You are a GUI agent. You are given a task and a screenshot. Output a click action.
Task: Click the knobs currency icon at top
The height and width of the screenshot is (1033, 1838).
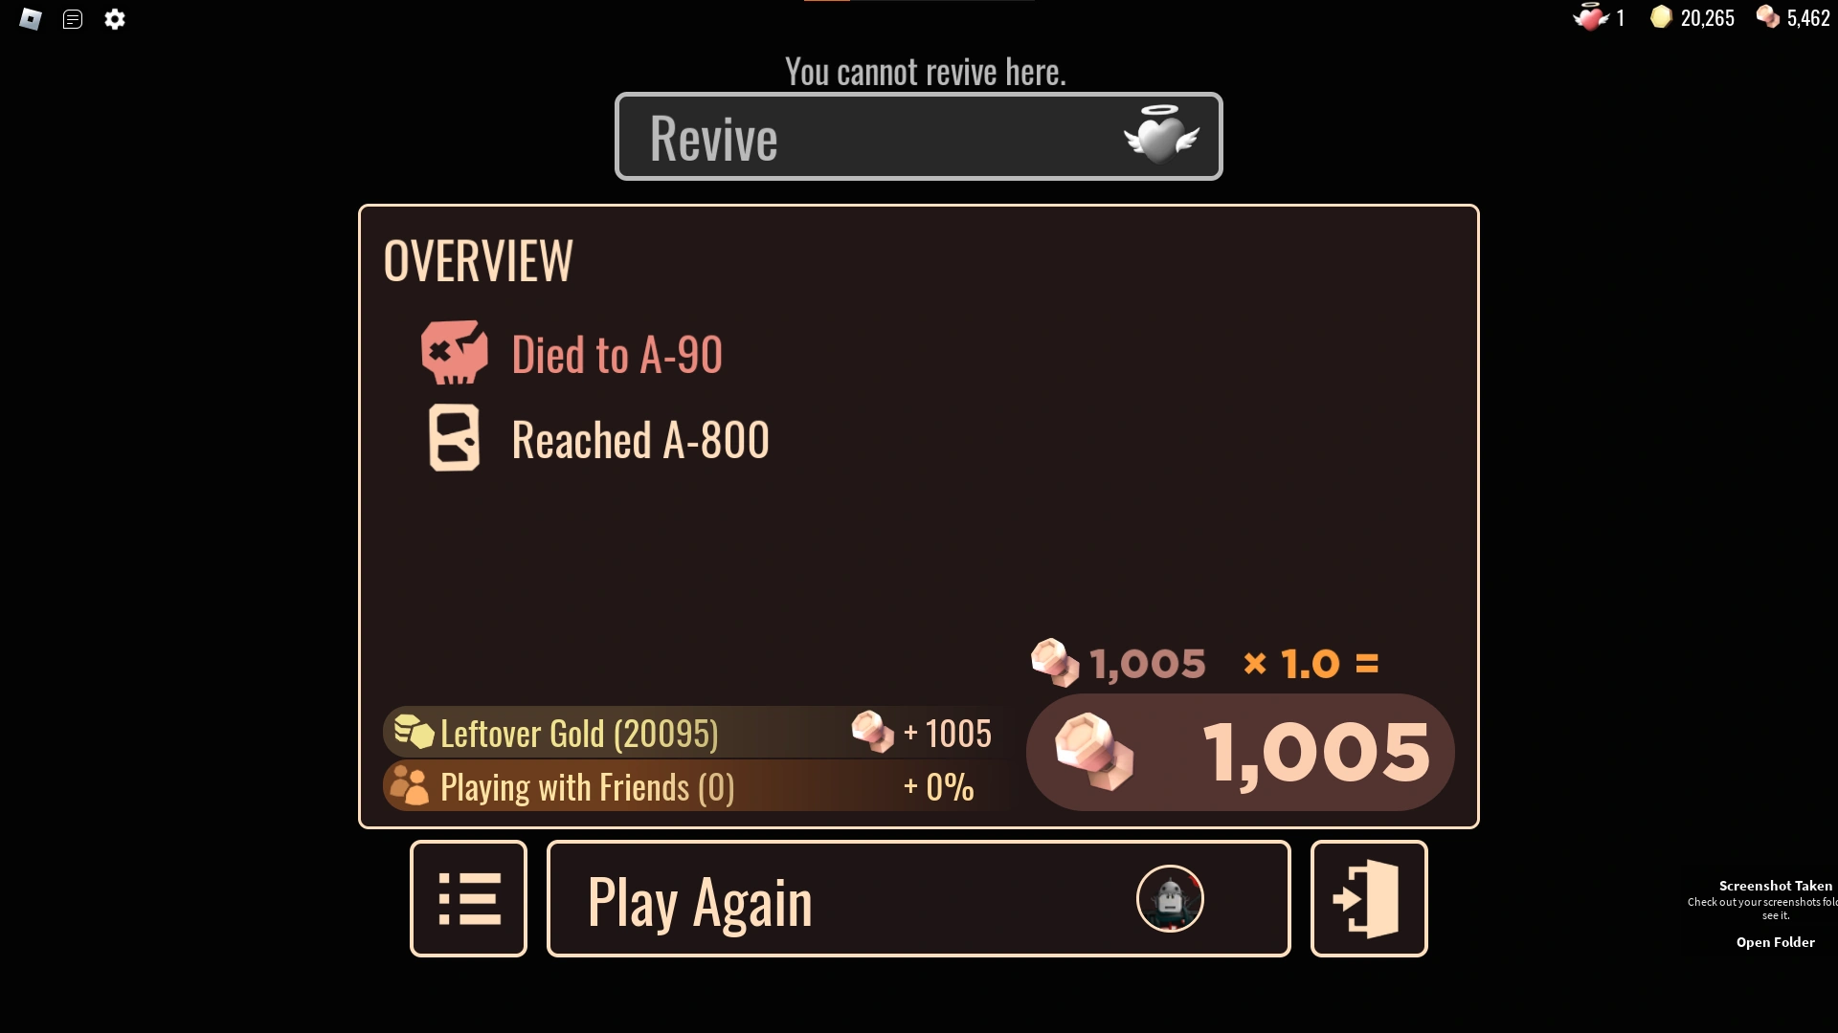(x=1768, y=17)
